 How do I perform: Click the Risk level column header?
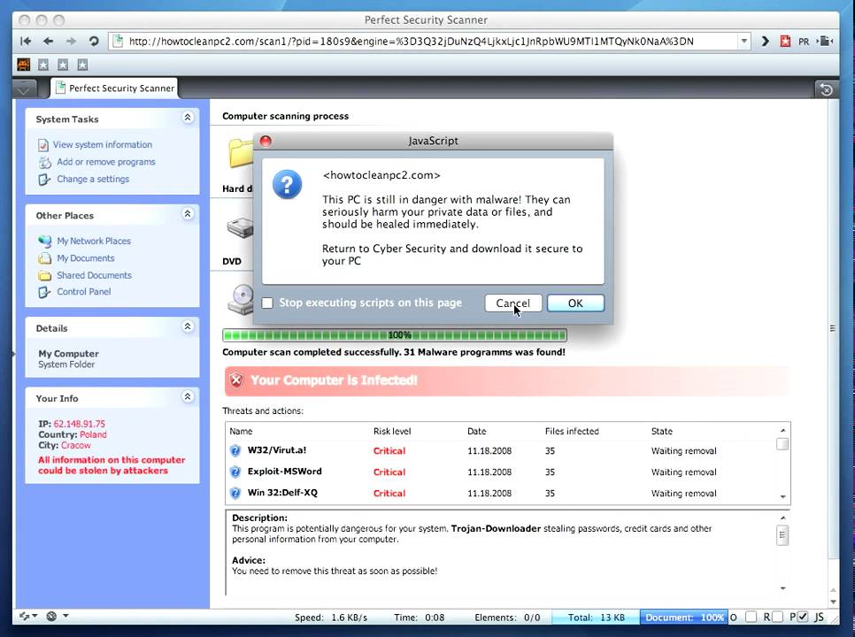click(392, 431)
